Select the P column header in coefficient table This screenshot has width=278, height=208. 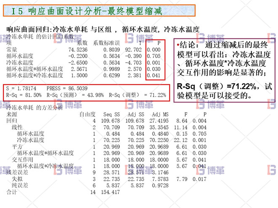coord(158,43)
